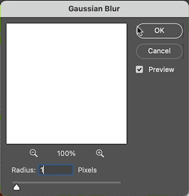Focus the Radius input field
The width and height of the screenshot is (189, 196).
coord(55,170)
